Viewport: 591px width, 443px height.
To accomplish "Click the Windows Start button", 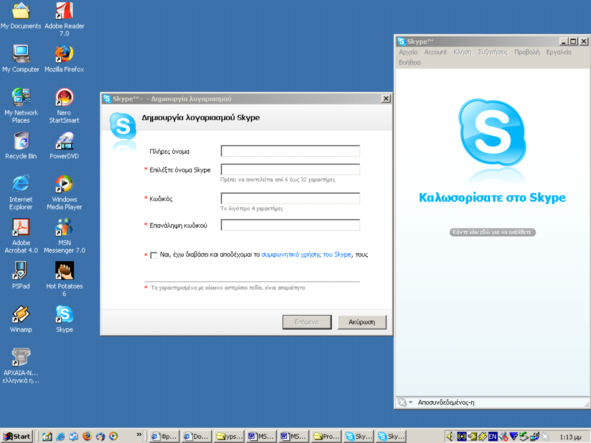I will (17, 436).
